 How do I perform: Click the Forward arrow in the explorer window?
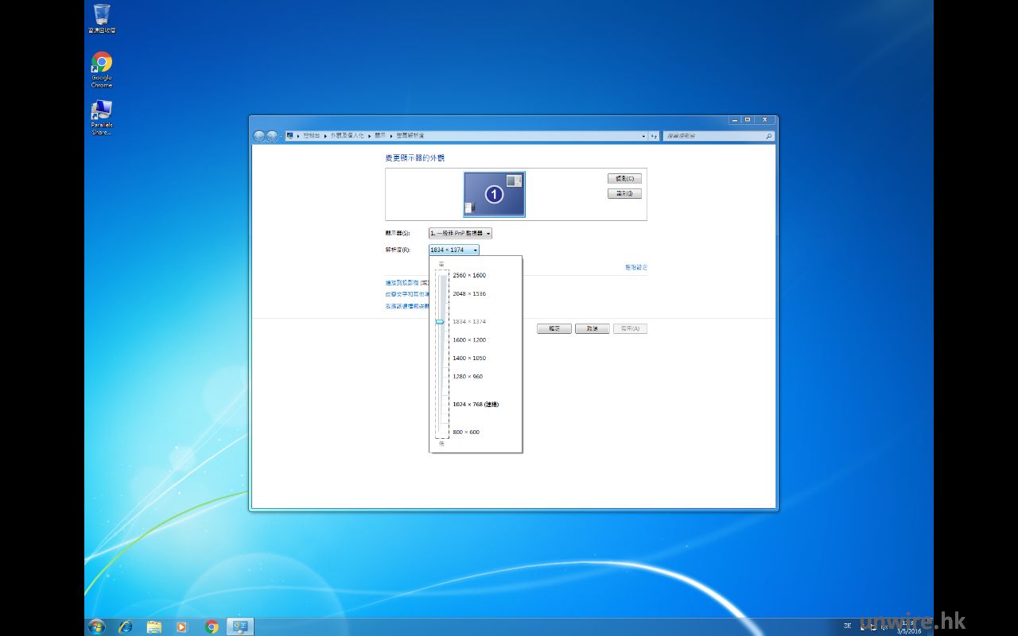point(272,137)
